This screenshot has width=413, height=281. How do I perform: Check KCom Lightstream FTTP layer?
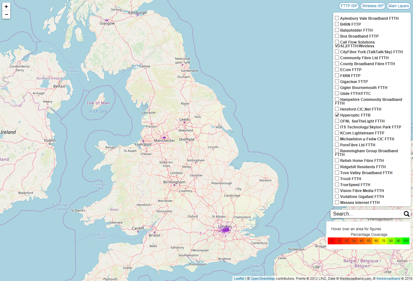pos(337,133)
